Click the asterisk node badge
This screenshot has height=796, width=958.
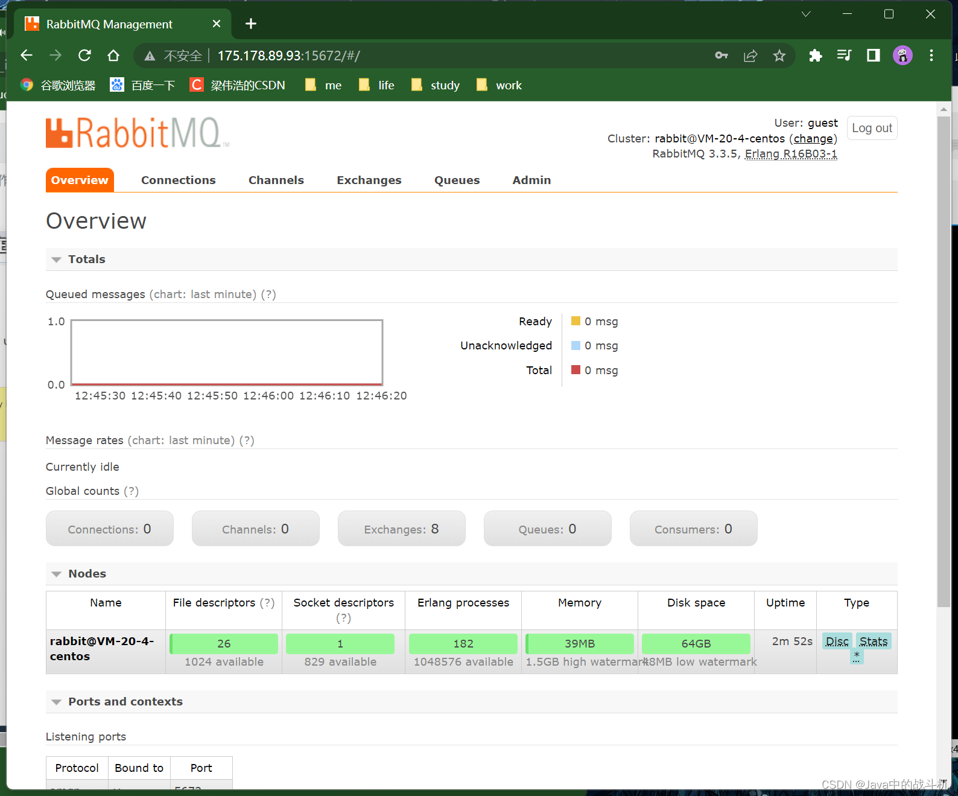pos(857,657)
